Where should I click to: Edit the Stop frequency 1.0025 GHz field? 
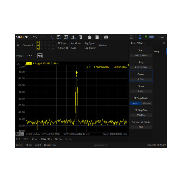pyautogui.click(x=141, y=67)
